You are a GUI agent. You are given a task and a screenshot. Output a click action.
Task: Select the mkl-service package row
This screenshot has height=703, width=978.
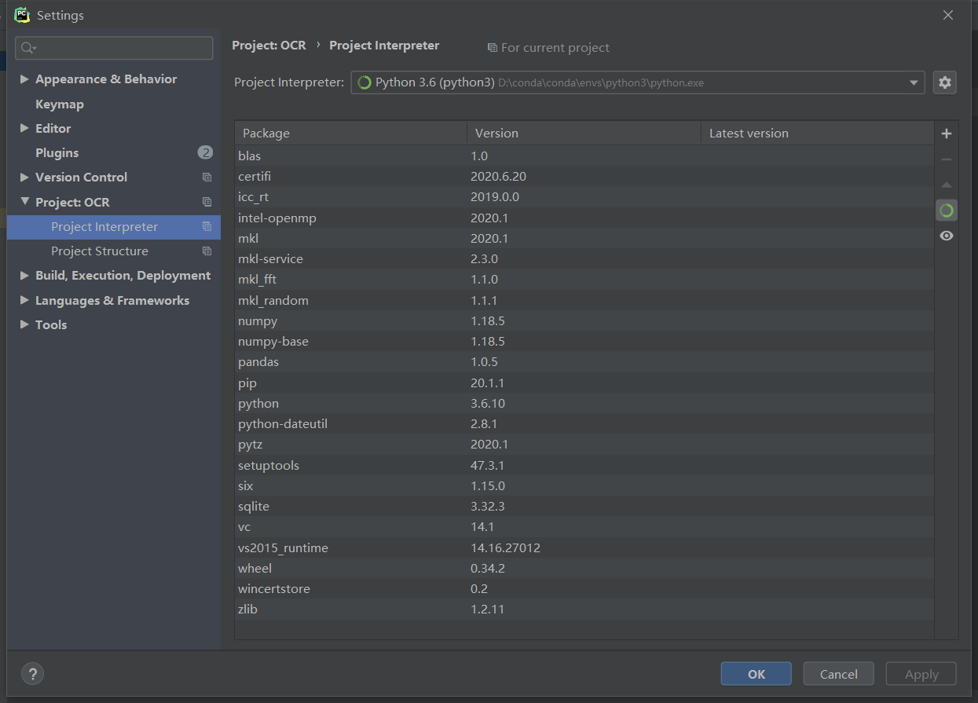[584, 258]
